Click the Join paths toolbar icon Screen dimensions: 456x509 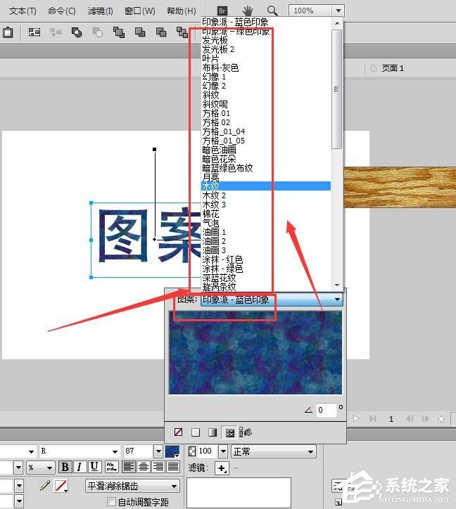tap(77, 32)
